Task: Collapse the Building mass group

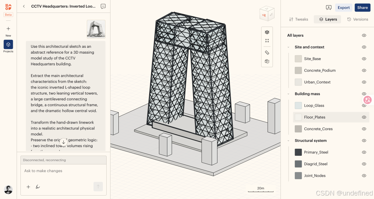Action: pos(288,94)
